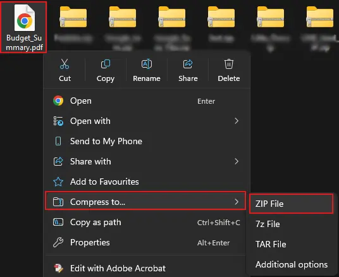Select the Budget_Summary.pdf file icon
Screen dimensions: 339x277
click(25, 18)
